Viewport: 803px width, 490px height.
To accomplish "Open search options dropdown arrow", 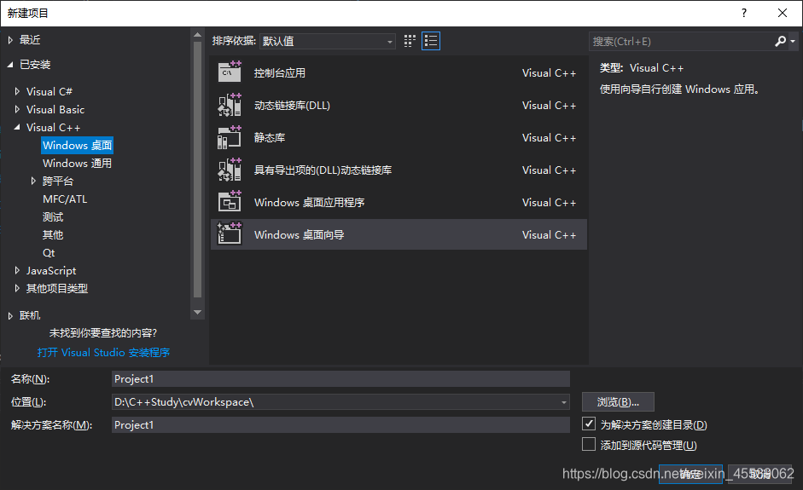I will [793, 41].
